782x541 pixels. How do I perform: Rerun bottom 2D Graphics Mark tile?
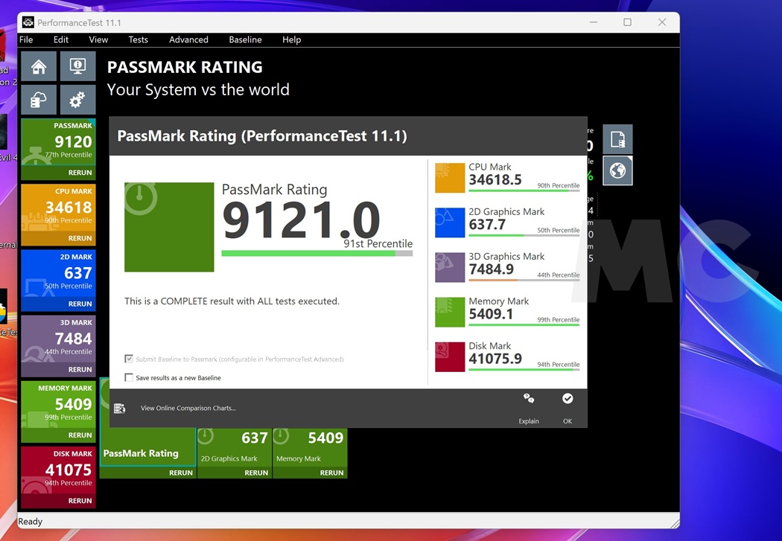pyautogui.click(x=256, y=473)
